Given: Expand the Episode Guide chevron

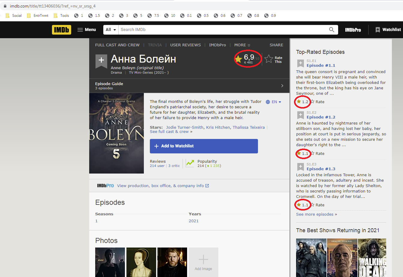Looking at the screenshot, I should (x=282, y=86).
